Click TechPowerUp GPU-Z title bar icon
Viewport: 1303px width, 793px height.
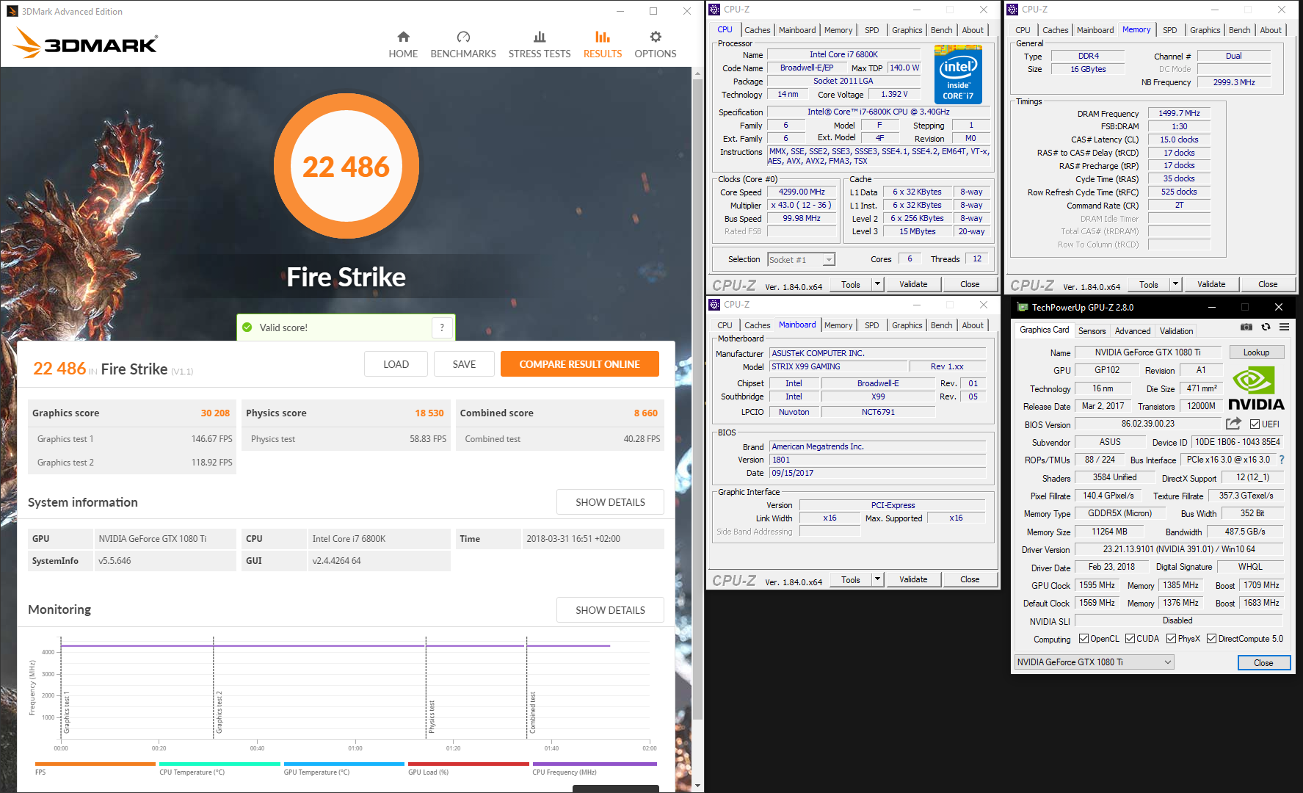point(1023,307)
